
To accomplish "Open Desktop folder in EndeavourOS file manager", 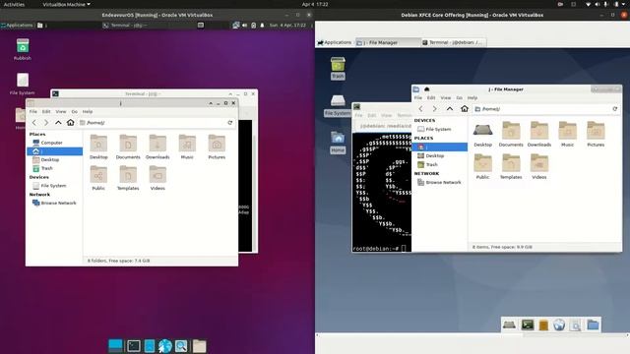I will click(98, 147).
